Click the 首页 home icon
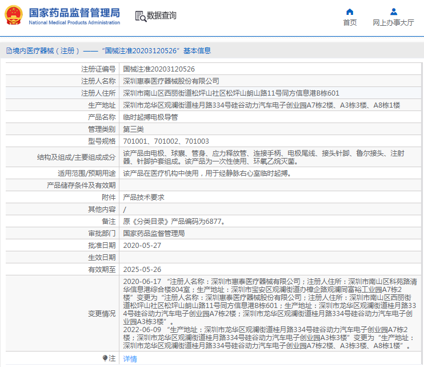 350,11
